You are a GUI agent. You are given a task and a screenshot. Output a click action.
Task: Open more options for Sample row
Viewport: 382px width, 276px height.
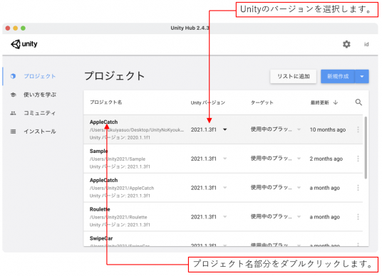click(358, 159)
